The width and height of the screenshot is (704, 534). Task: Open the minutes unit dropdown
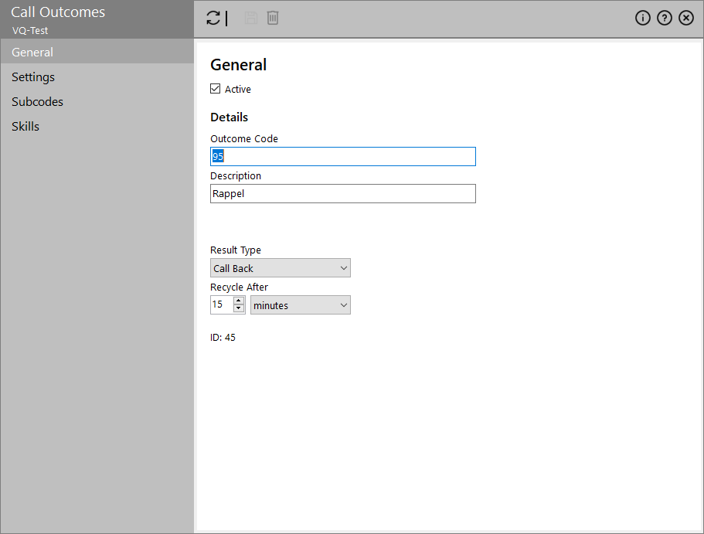point(300,305)
